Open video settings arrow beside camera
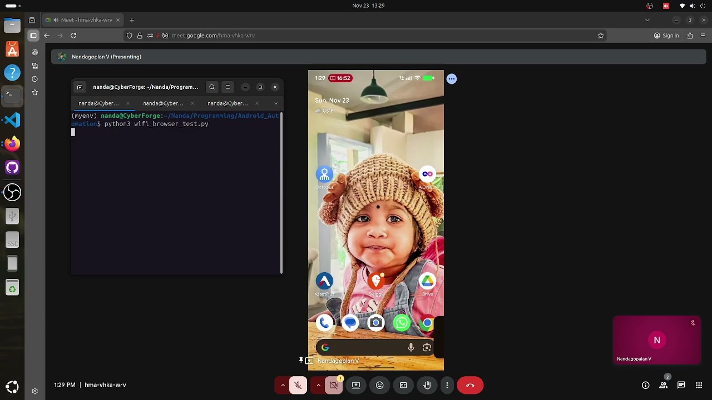Image resolution: width=712 pixels, height=400 pixels. (x=318, y=385)
